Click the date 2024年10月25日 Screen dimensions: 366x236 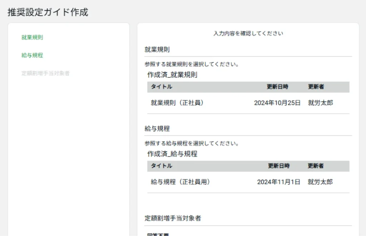(277, 103)
